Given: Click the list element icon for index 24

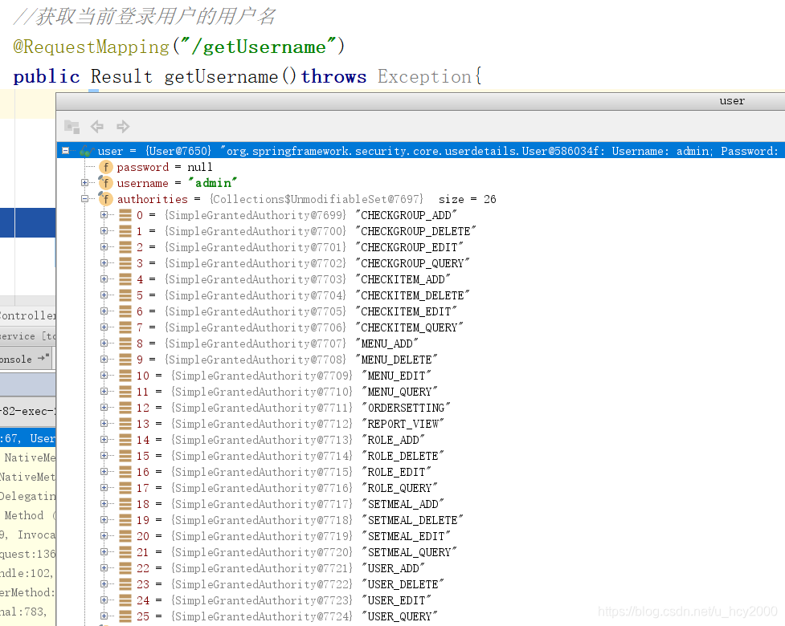Looking at the screenshot, I should point(125,600).
